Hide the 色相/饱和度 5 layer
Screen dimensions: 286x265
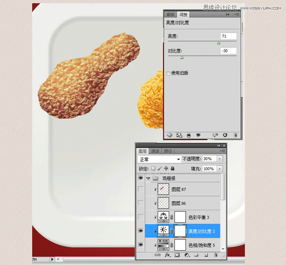pyautogui.click(x=141, y=245)
